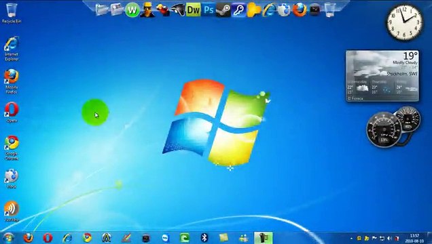Screen dimensions: 432x244
Task: Open Opera from the taskbar
Action: 48,238
